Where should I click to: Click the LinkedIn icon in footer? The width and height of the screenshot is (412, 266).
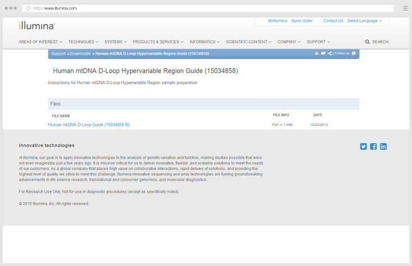[383, 146]
